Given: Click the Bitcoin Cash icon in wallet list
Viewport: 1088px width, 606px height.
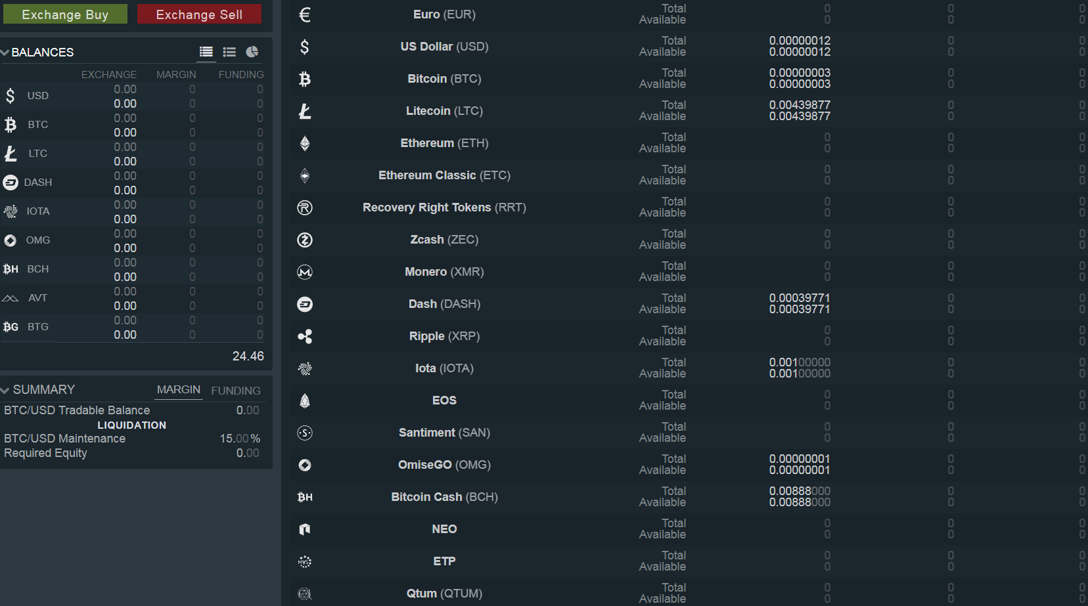Looking at the screenshot, I should (x=305, y=497).
